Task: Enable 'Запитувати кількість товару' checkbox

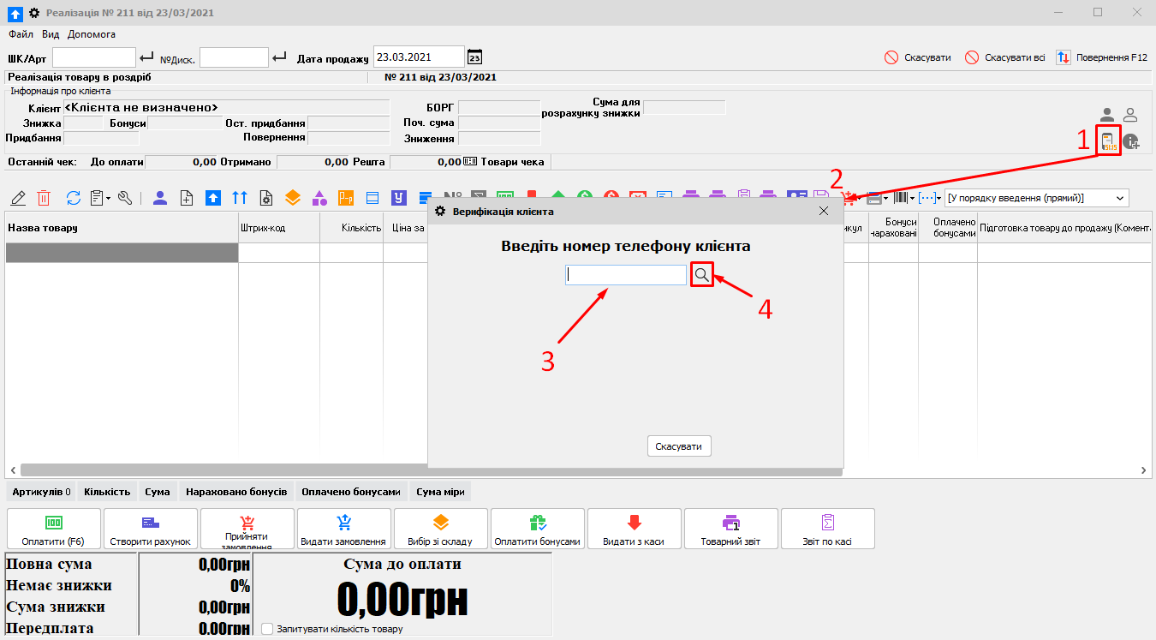Action: pos(267,629)
